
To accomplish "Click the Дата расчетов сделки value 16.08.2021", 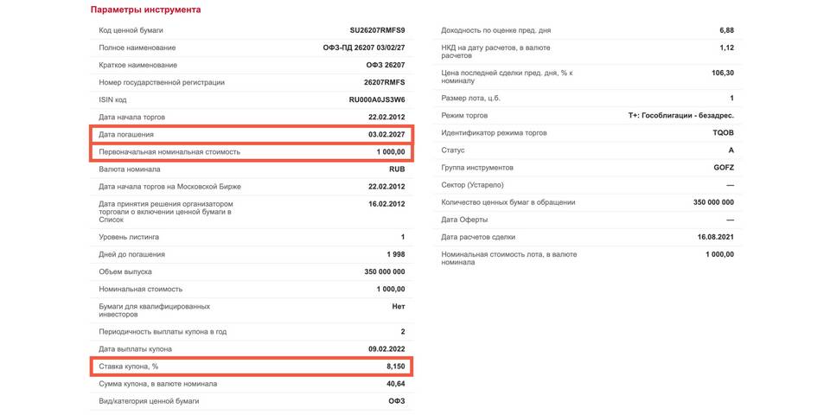I will pyautogui.click(x=716, y=237).
